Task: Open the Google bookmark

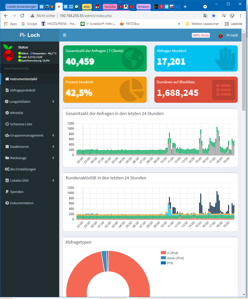Action: [x=29, y=24]
